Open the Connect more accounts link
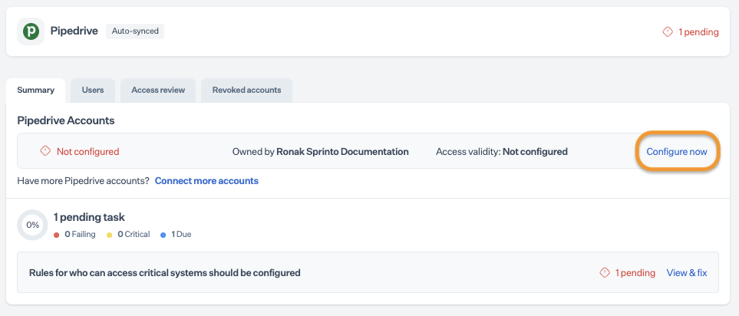 (206, 181)
